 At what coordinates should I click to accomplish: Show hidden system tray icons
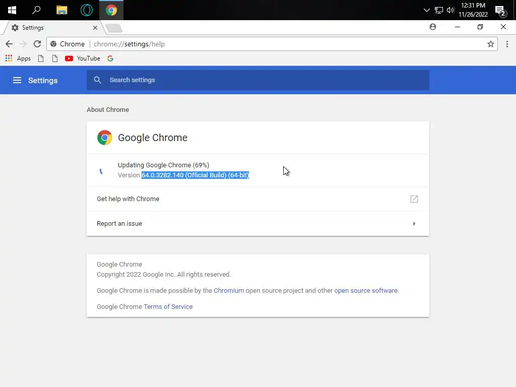pyautogui.click(x=427, y=10)
